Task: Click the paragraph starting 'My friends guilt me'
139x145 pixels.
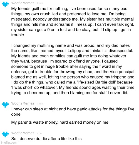Action: (x=73, y=22)
